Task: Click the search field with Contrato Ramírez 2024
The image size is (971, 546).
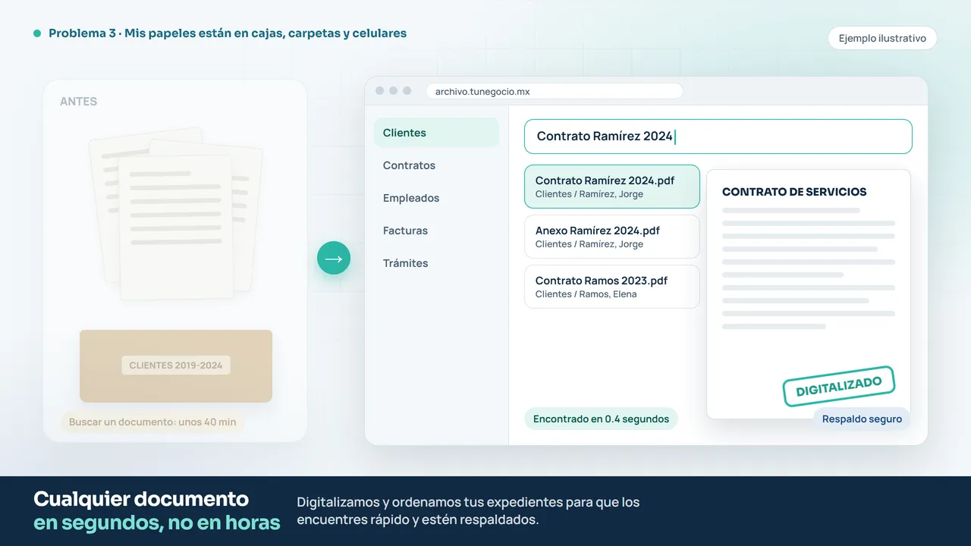Action: 718,136
